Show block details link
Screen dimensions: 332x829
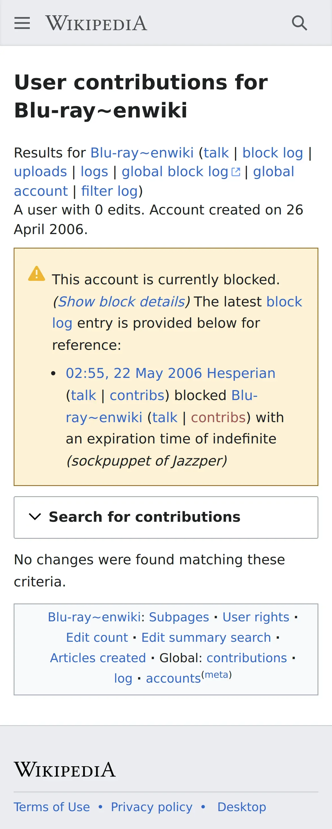point(121,302)
